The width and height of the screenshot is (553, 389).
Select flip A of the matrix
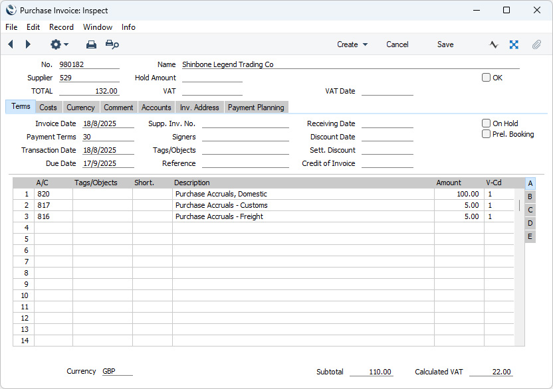point(530,184)
